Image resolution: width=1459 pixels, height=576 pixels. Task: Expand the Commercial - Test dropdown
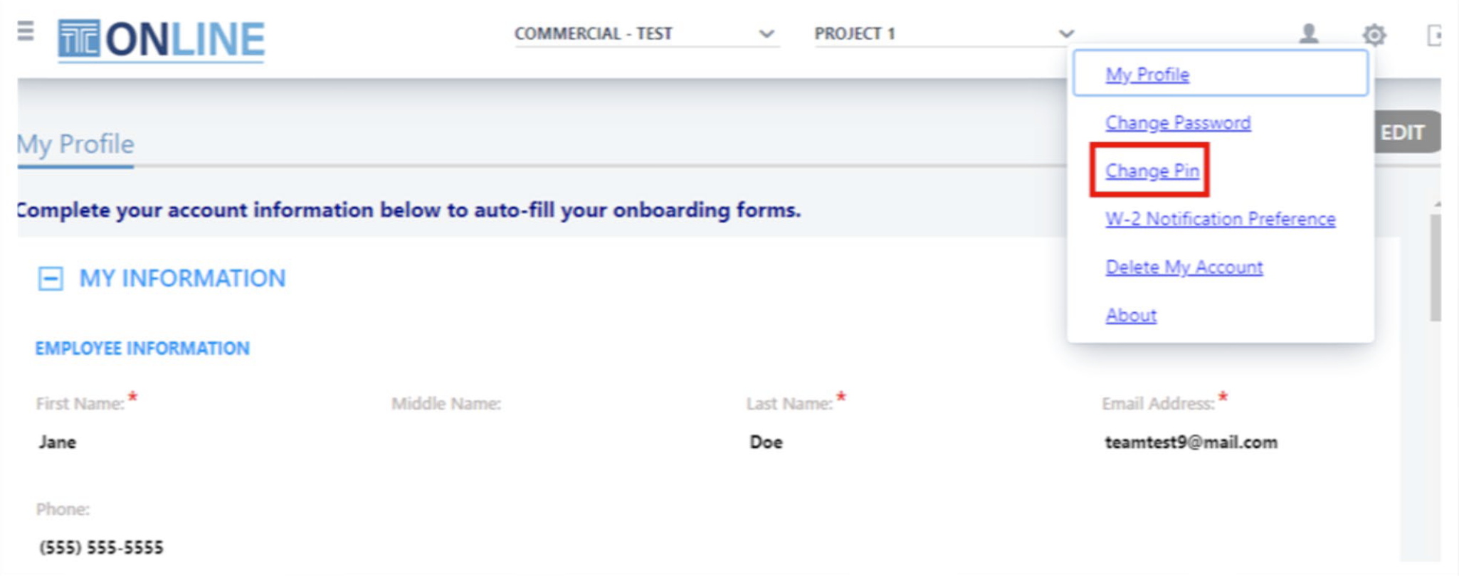[x=646, y=33]
